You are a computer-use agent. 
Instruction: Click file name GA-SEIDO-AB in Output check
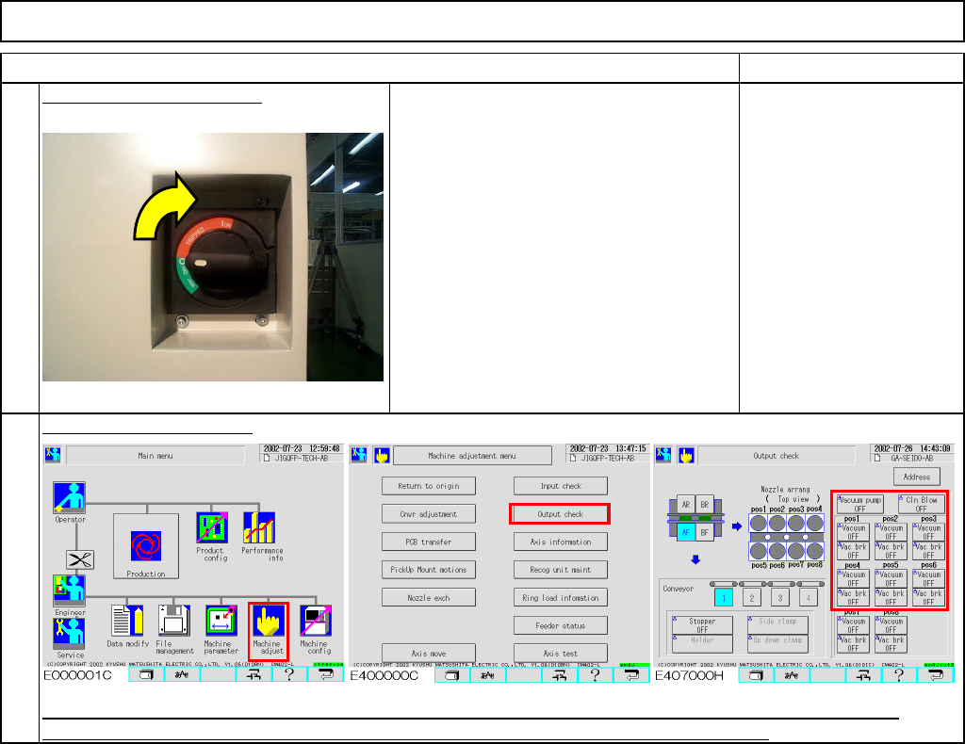(912, 458)
